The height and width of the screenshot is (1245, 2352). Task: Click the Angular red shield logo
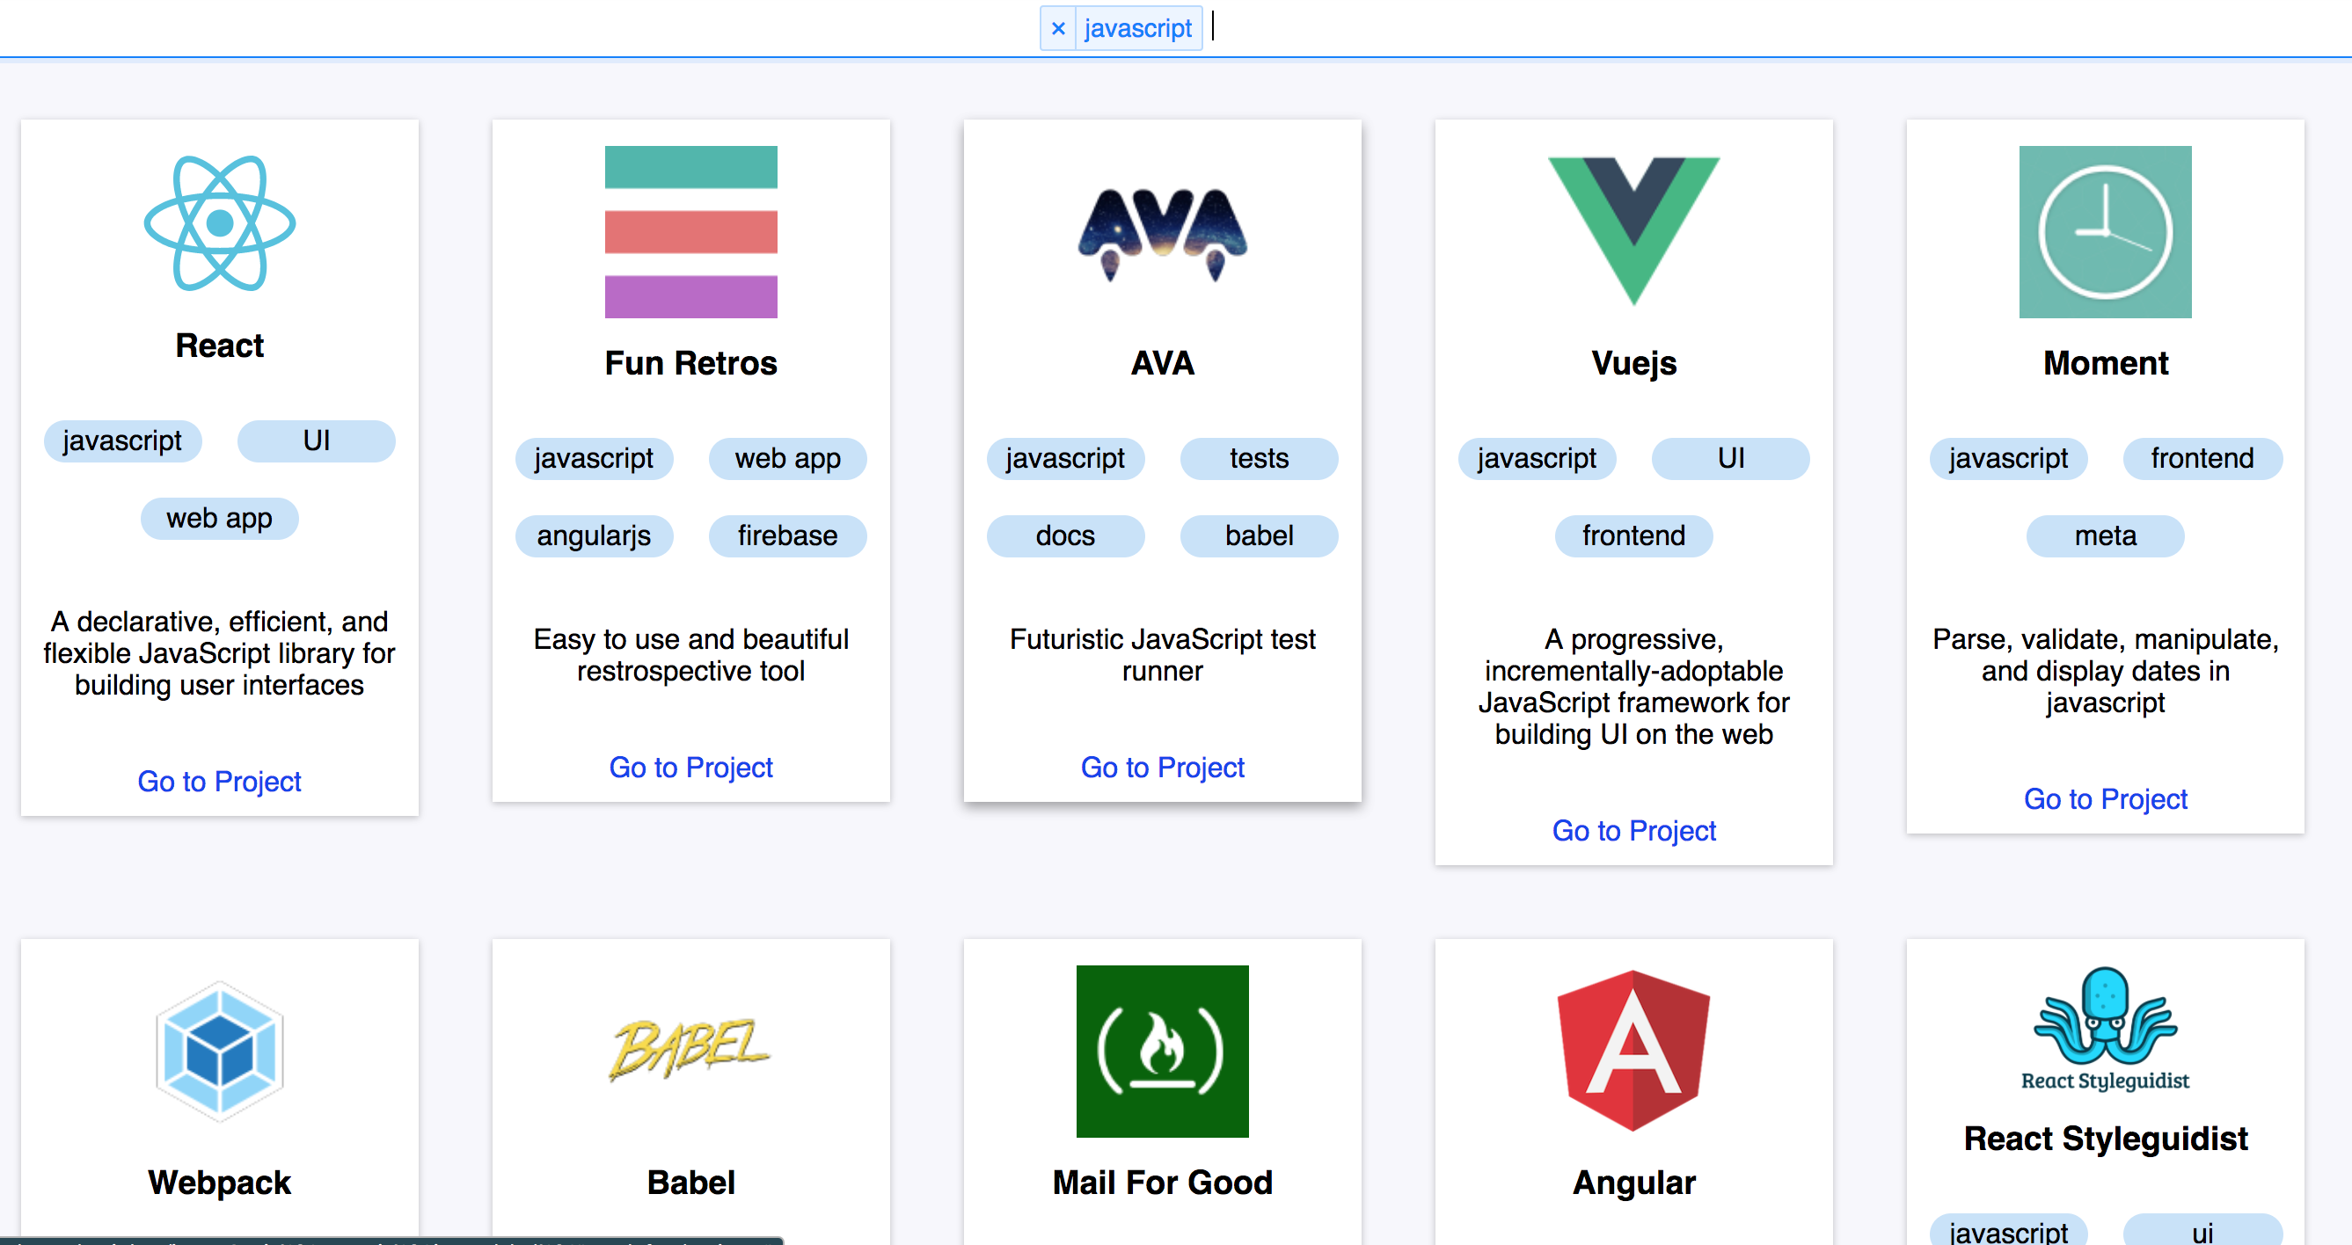point(1633,1051)
